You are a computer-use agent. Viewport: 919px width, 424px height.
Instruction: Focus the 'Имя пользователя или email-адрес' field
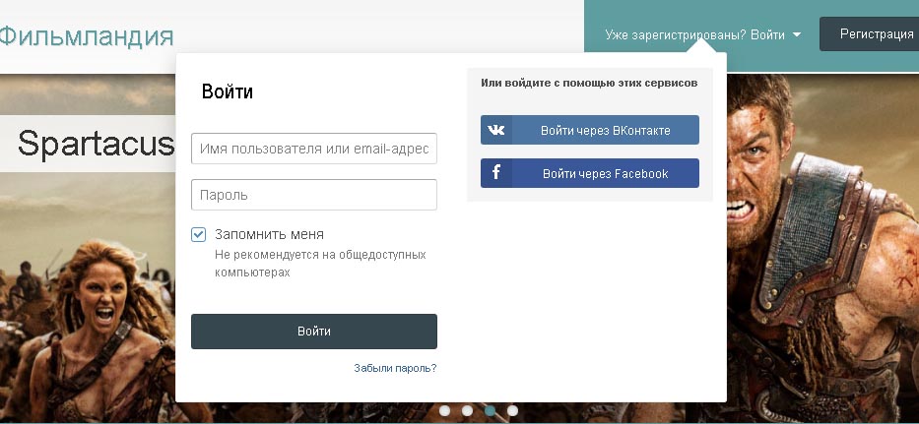313,149
